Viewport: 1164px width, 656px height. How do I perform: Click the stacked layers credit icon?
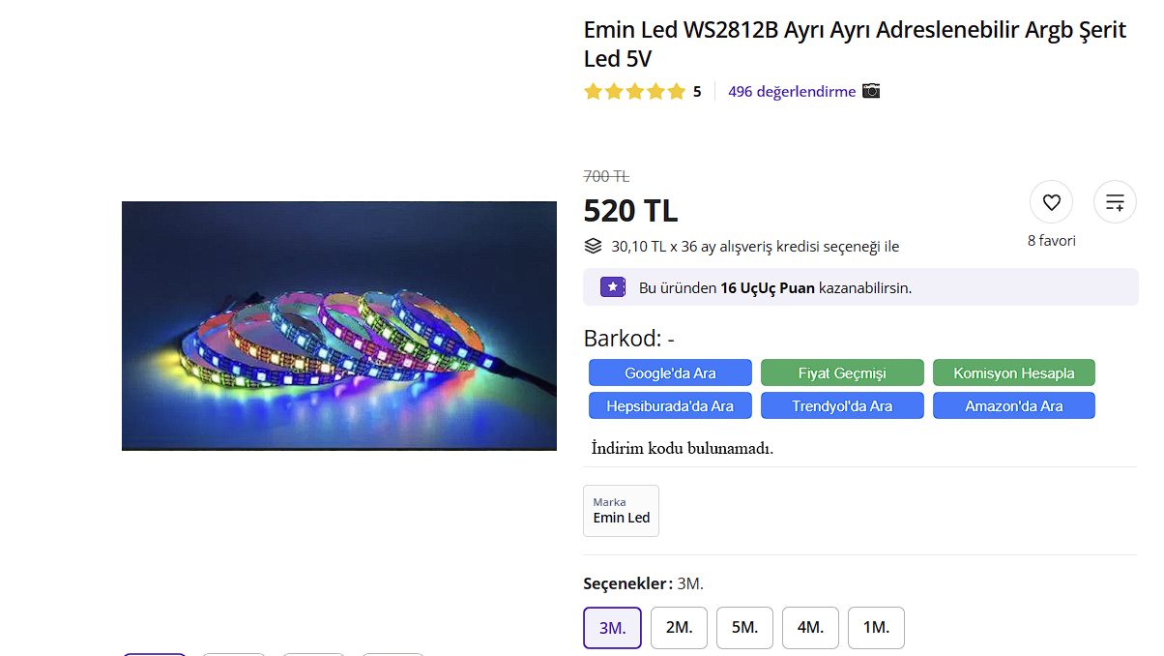click(x=594, y=246)
